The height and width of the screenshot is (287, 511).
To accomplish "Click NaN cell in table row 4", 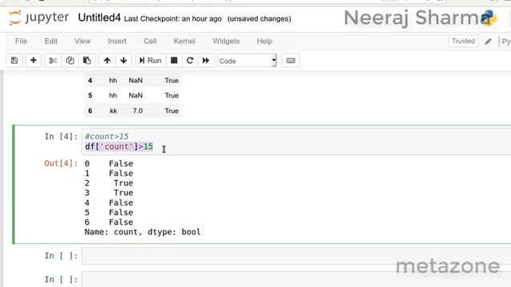I will coord(136,81).
